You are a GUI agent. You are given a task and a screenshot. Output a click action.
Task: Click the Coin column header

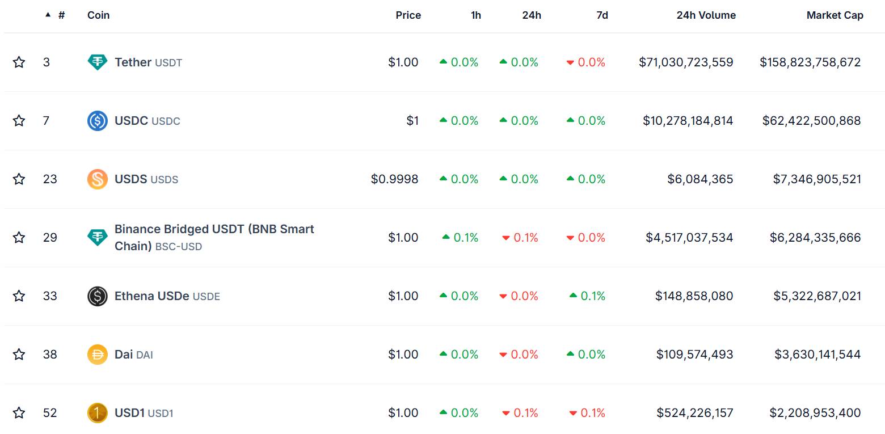[x=98, y=15]
